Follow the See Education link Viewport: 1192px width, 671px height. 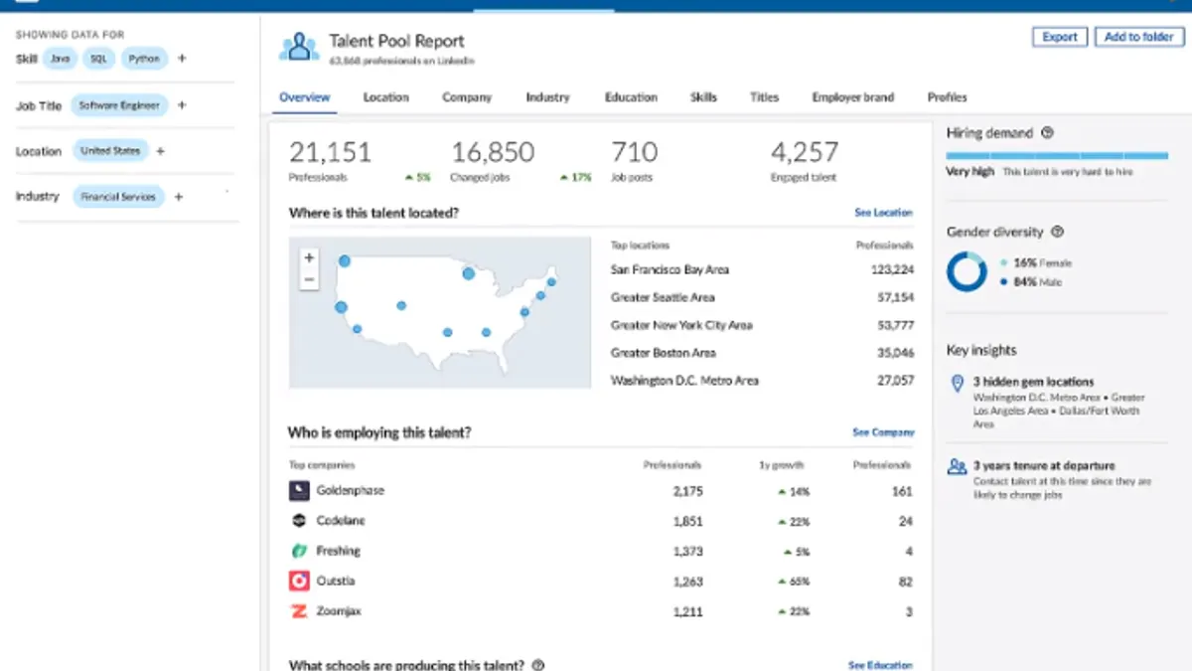[880, 665]
